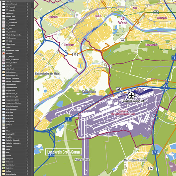Select the Nebenstrassen_01 layer name
Screen dimensions: 176x176
click(11, 94)
